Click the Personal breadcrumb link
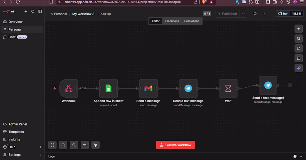Screen dimensions: 306x160 tap(59, 14)
